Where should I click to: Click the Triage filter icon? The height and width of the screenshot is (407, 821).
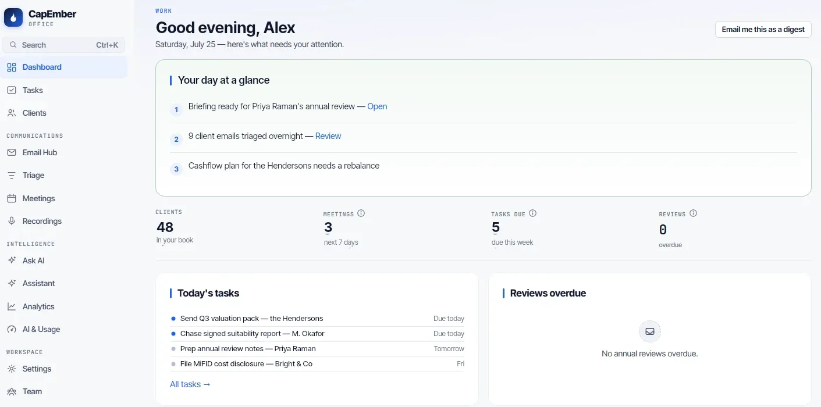[x=12, y=175]
